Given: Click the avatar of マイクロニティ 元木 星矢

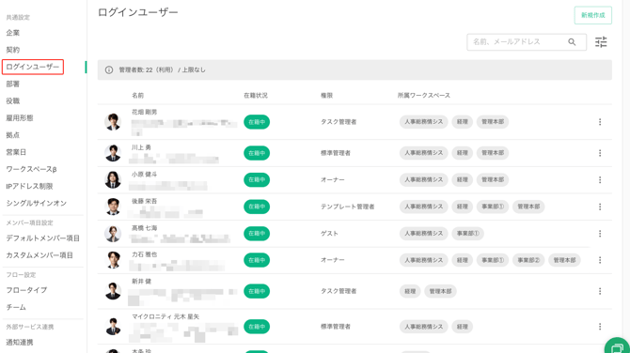Looking at the screenshot, I should [113, 327].
